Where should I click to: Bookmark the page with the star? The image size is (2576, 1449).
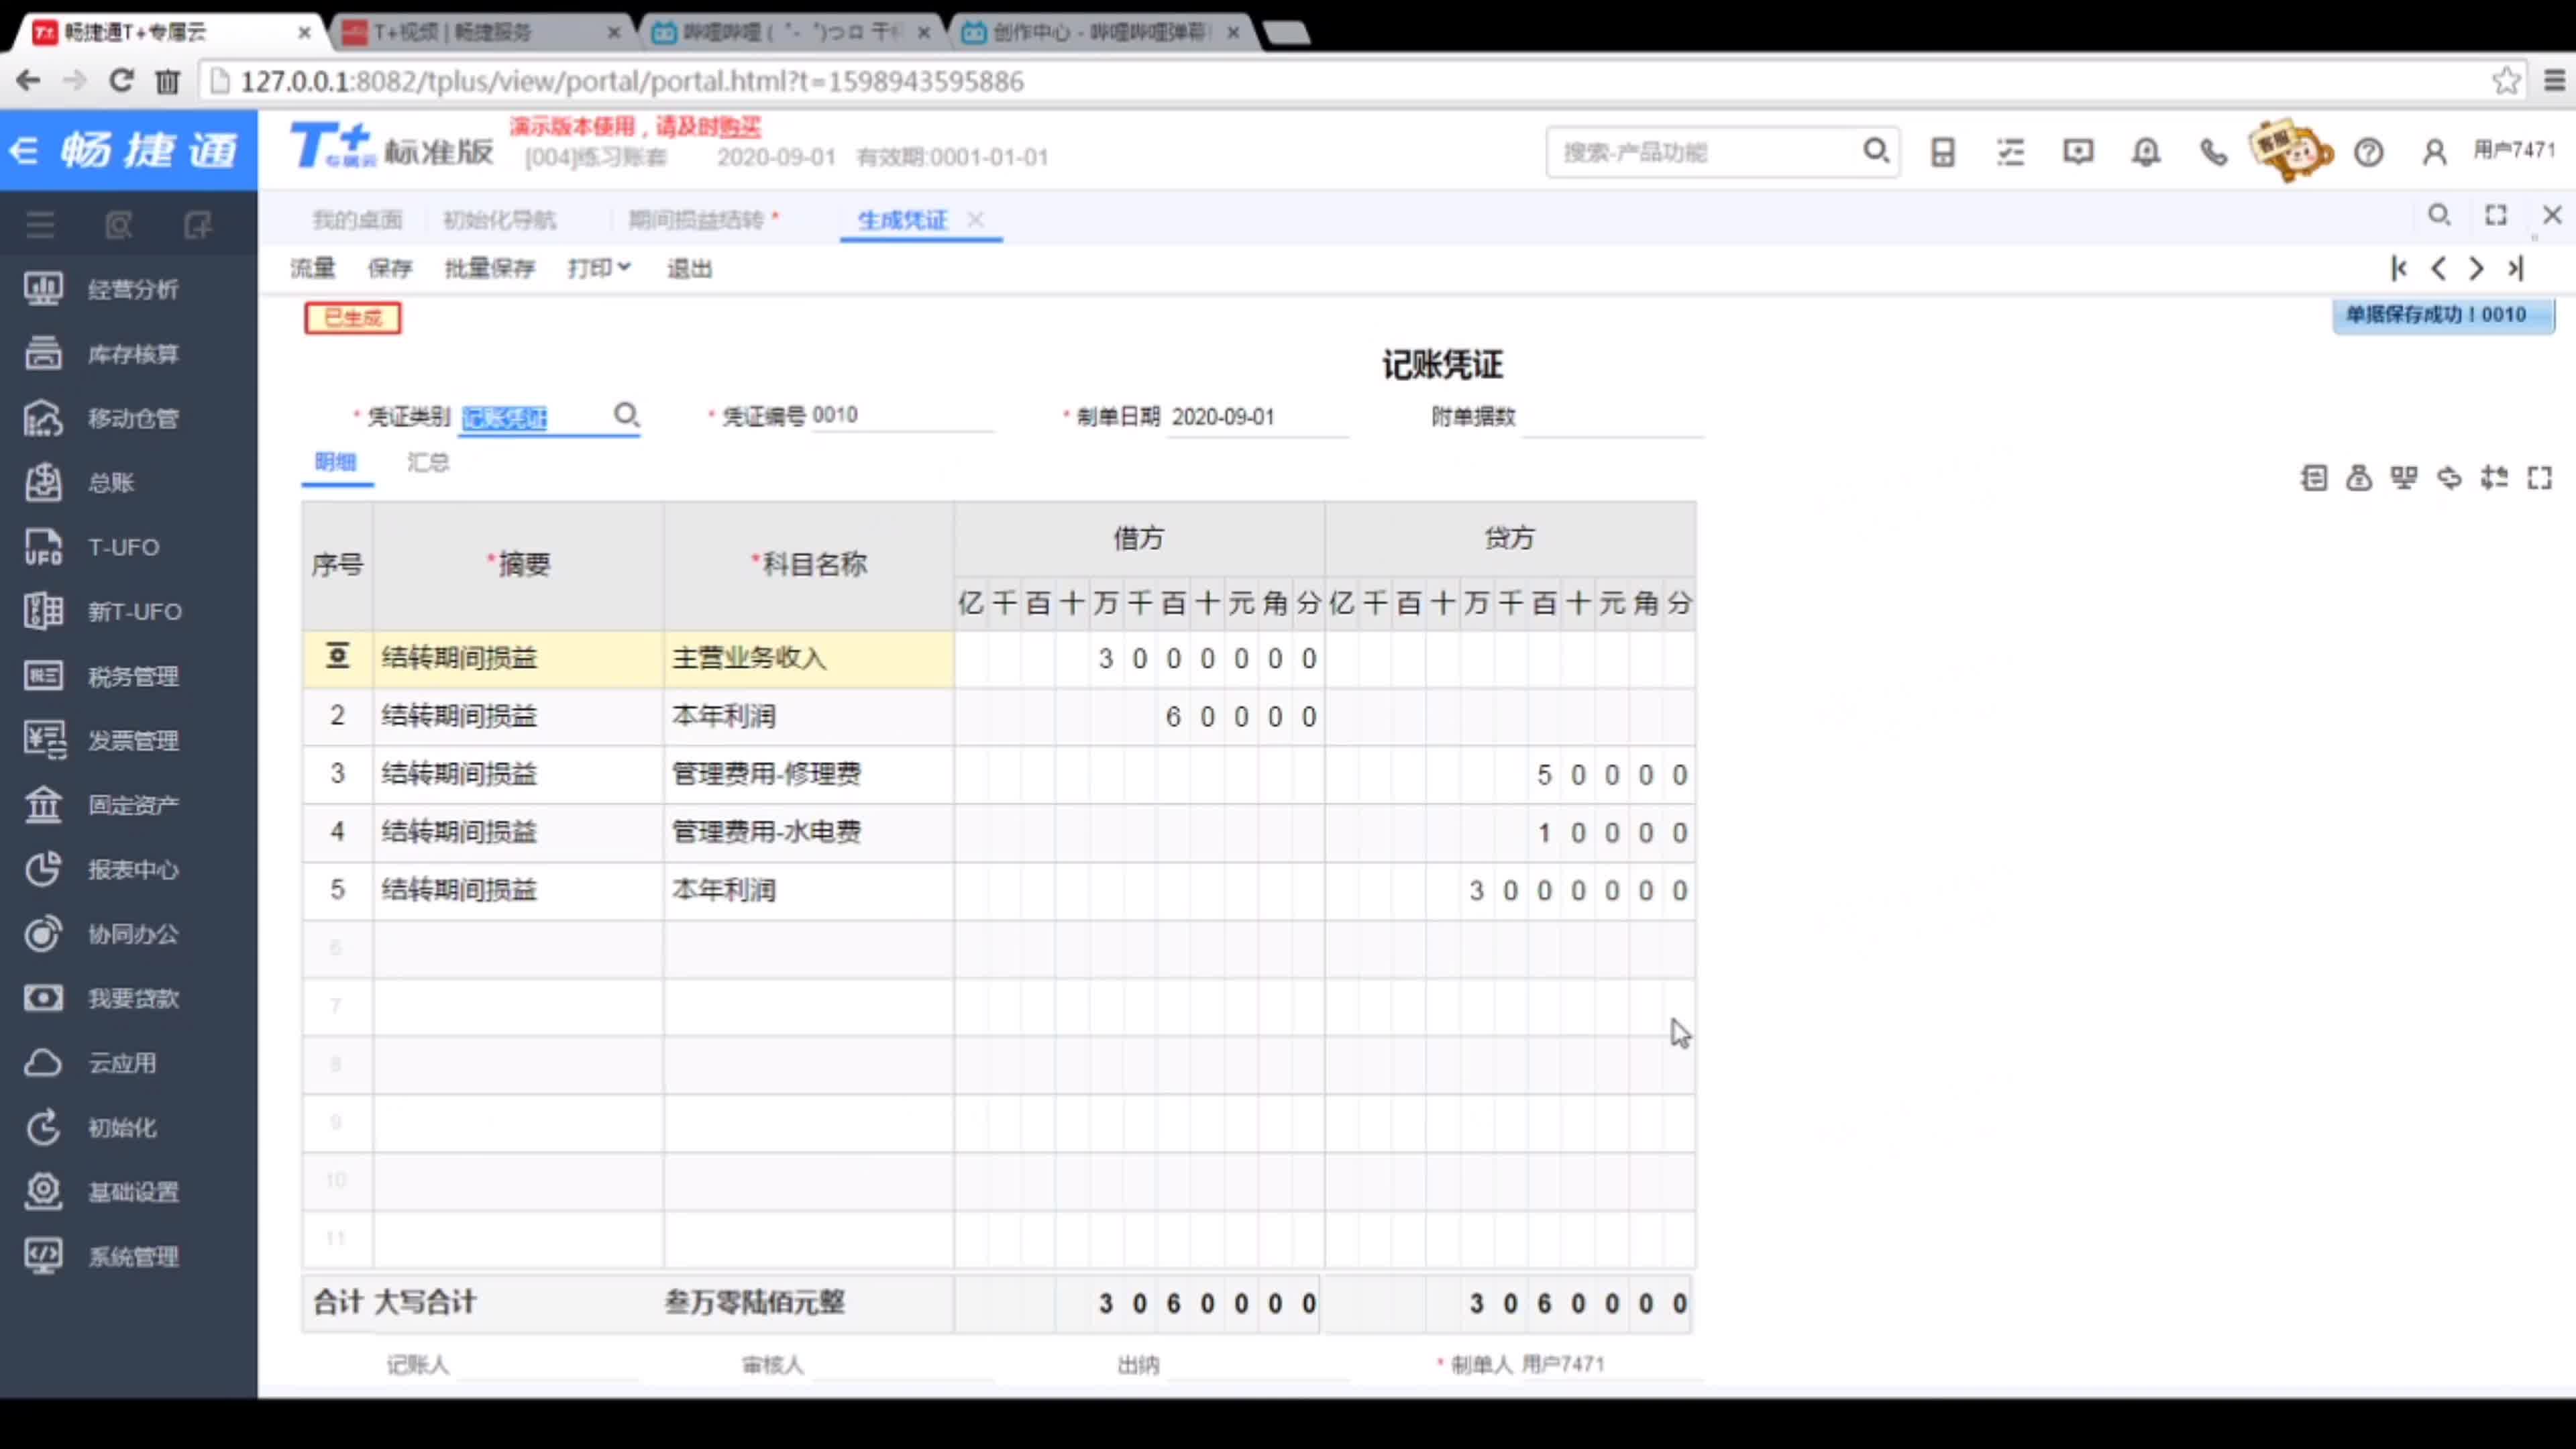pyautogui.click(x=2505, y=80)
